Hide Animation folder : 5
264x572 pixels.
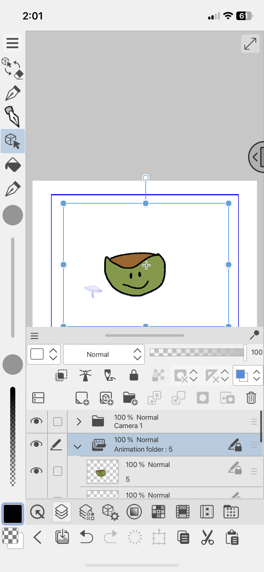coord(36,444)
